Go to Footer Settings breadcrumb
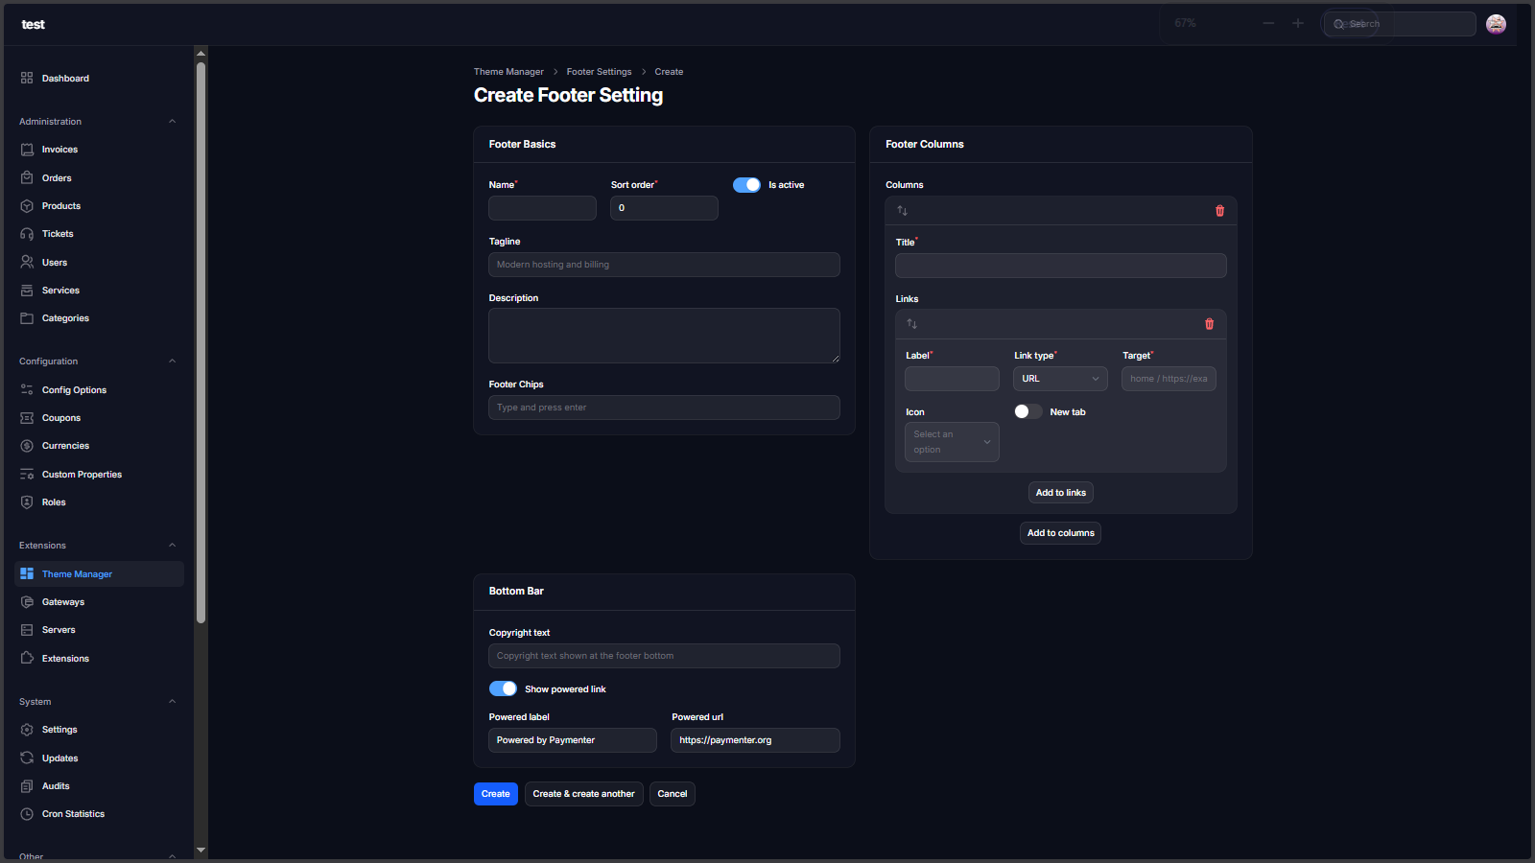The height and width of the screenshot is (863, 1535). pyautogui.click(x=599, y=72)
